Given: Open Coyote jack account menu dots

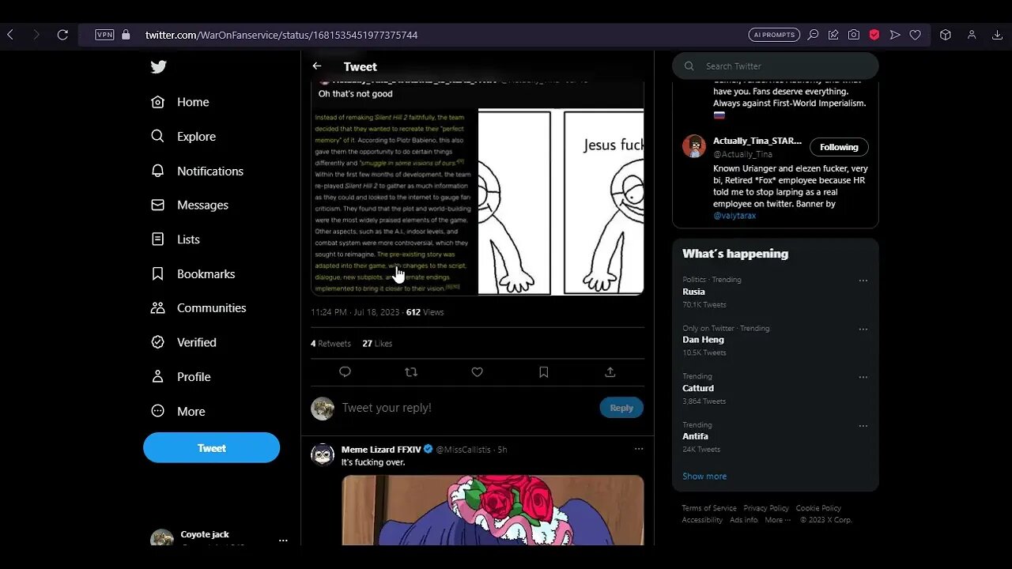Looking at the screenshot, I should point(283,541).
